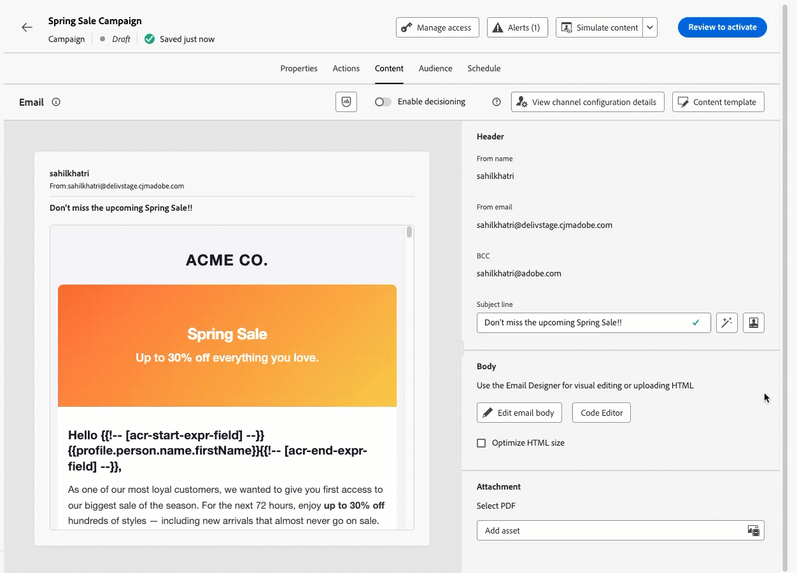The height and width of the screenshot is (573, 797).
Task: Open the Code Editor button
Action: (602, 413)
